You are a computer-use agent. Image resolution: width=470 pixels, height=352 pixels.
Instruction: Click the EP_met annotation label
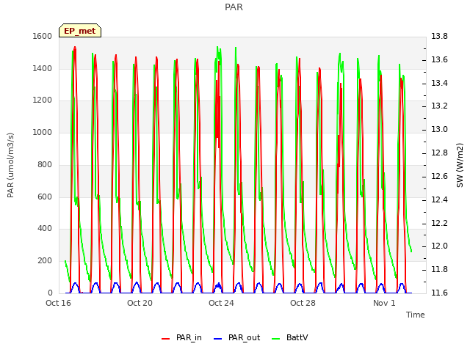pos(80,31)
